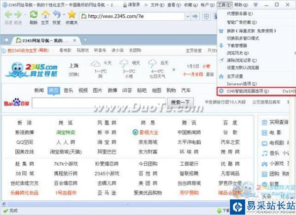Click the horizontal scrollbar track
The width and height of the screenshot is (296, 215).
tap(119, 204)
